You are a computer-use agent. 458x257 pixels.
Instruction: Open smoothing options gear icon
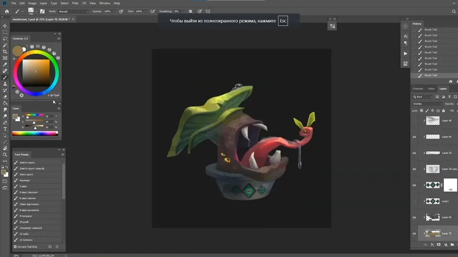coord(190,11)
